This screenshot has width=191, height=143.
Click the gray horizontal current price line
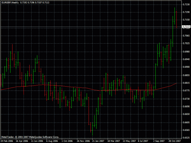pyautogui.click(x=91, y=27)
